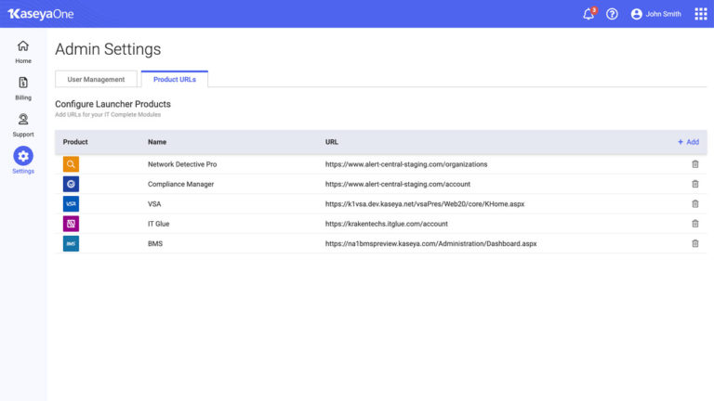Click the alert-central-staging organizations URL
This screenshot has height=401, width=714.
[x=406, y=164]
